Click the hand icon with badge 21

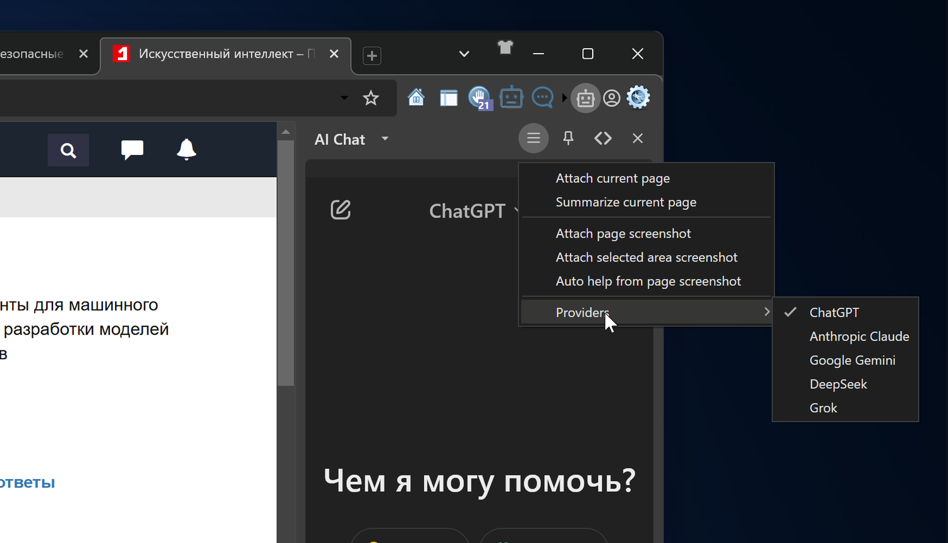(x=480, y=98)
